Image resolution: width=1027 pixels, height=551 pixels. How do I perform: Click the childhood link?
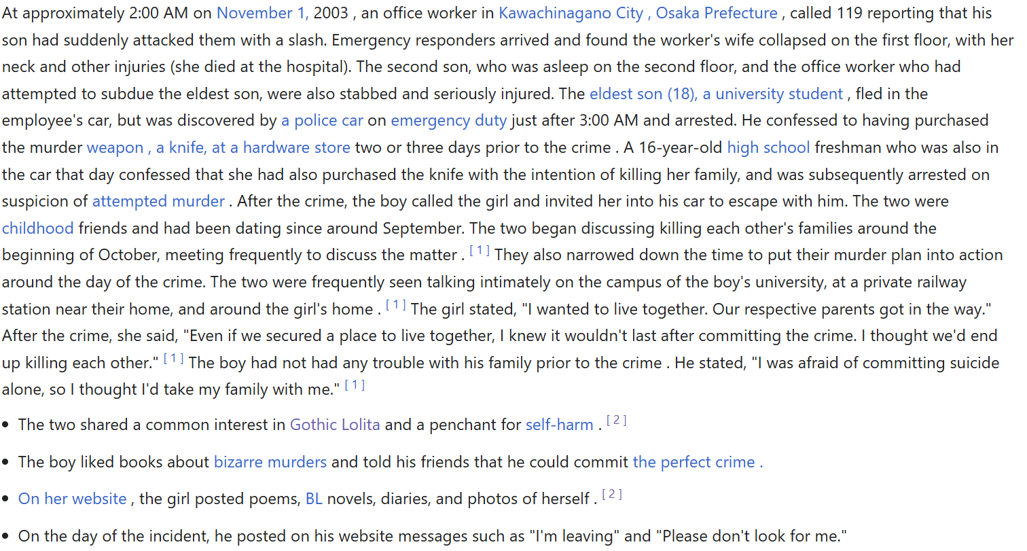tap(37, 228)
